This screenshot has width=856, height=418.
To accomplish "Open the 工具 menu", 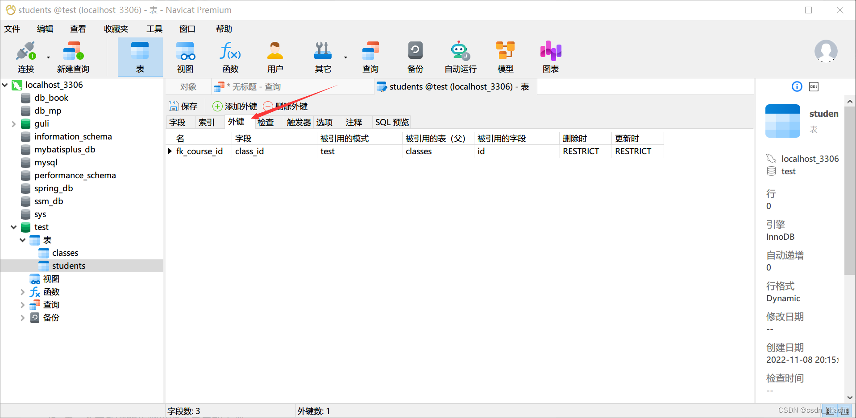I will pos(154,29).
